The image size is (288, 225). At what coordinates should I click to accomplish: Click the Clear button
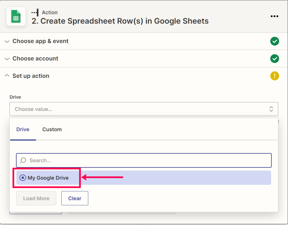pos(75,198)
